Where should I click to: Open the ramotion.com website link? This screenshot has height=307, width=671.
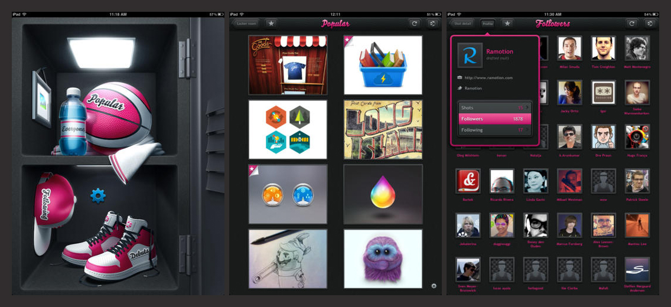[488, 78]
